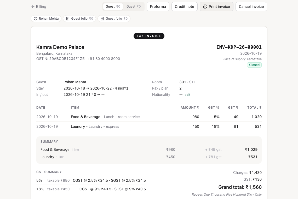This screenshot has height=199, width=298.
Task: Click invoice number INV-KDP-26-00001
Action: [239, 47]
